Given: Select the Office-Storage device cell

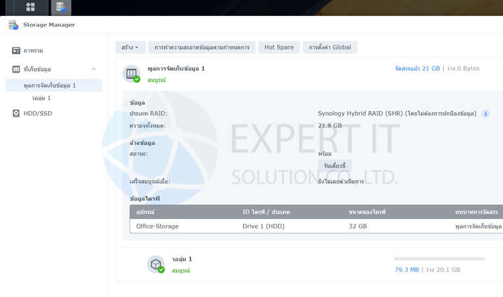Looking at the screenshot, I should (x=158, y=226).
